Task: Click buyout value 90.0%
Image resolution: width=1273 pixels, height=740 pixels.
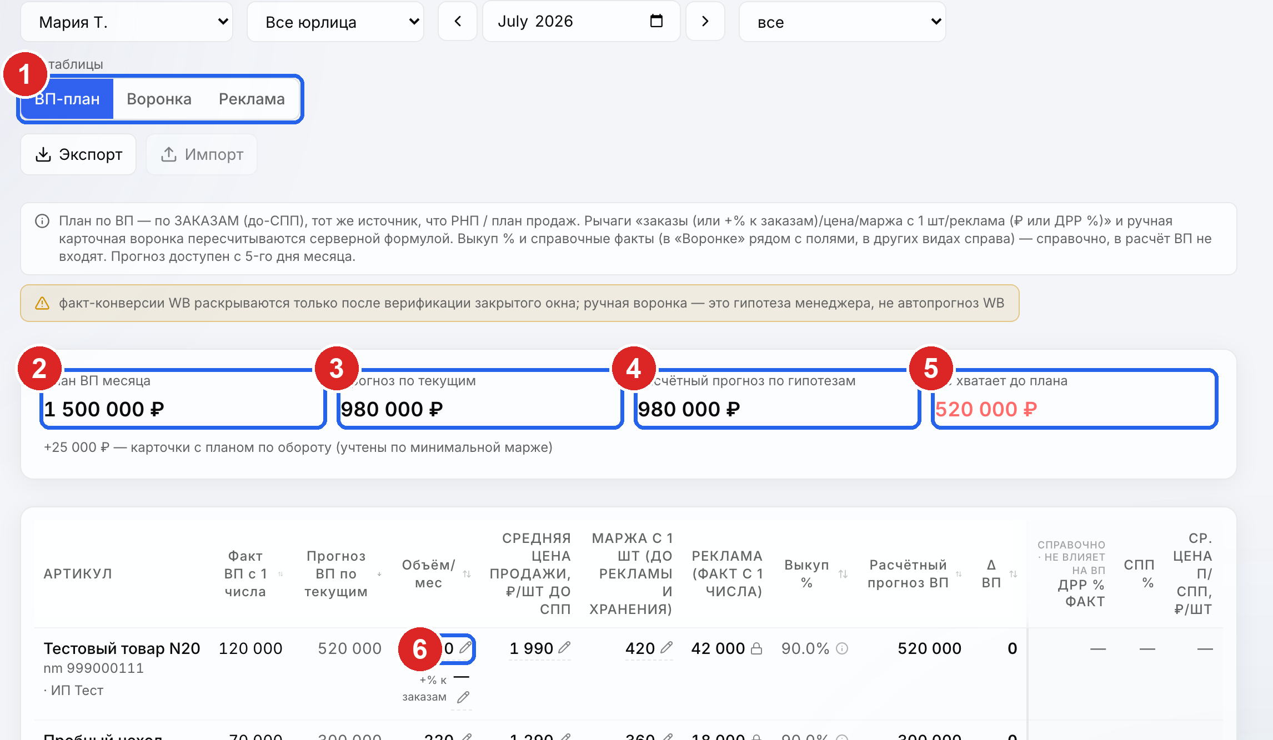Action: [x=805, y=648]
